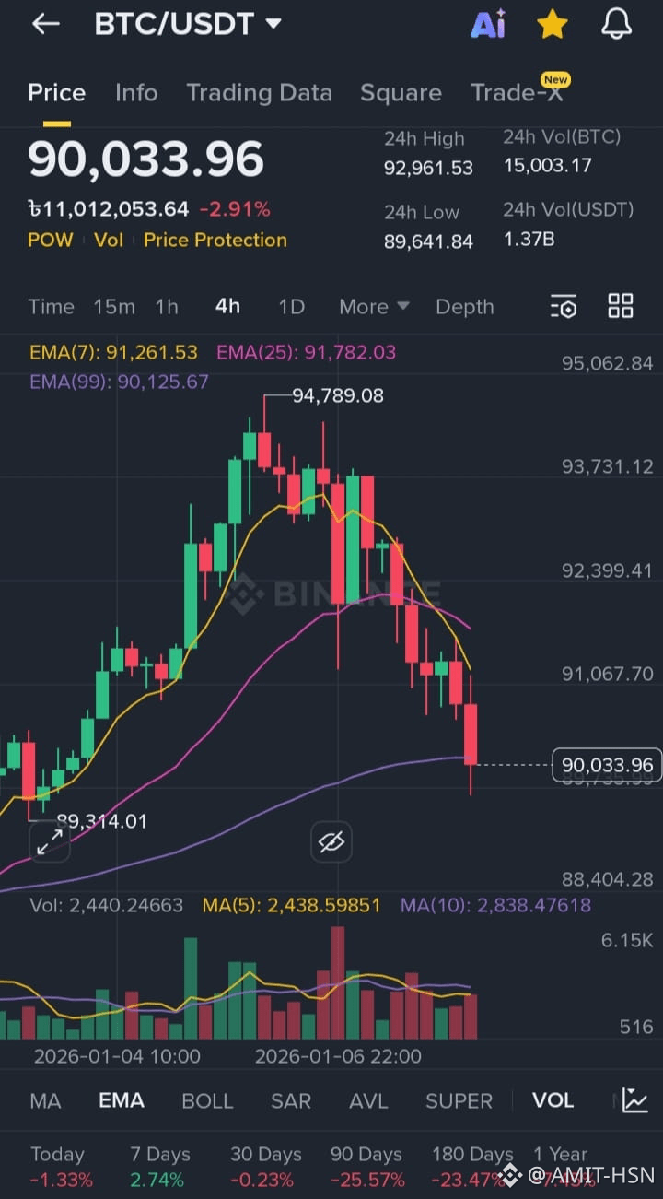Screen dimensions: 663x1199
Task: Click the 24h High value 92,961.53
Action: point(428,168)
